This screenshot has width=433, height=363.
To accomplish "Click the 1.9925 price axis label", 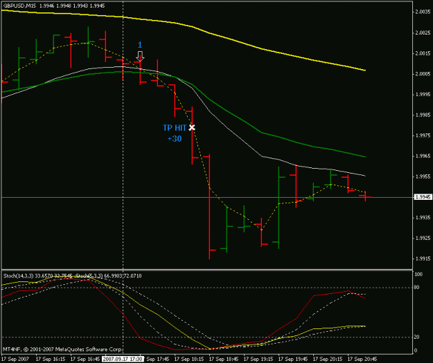I will click(x=423, y=238).
